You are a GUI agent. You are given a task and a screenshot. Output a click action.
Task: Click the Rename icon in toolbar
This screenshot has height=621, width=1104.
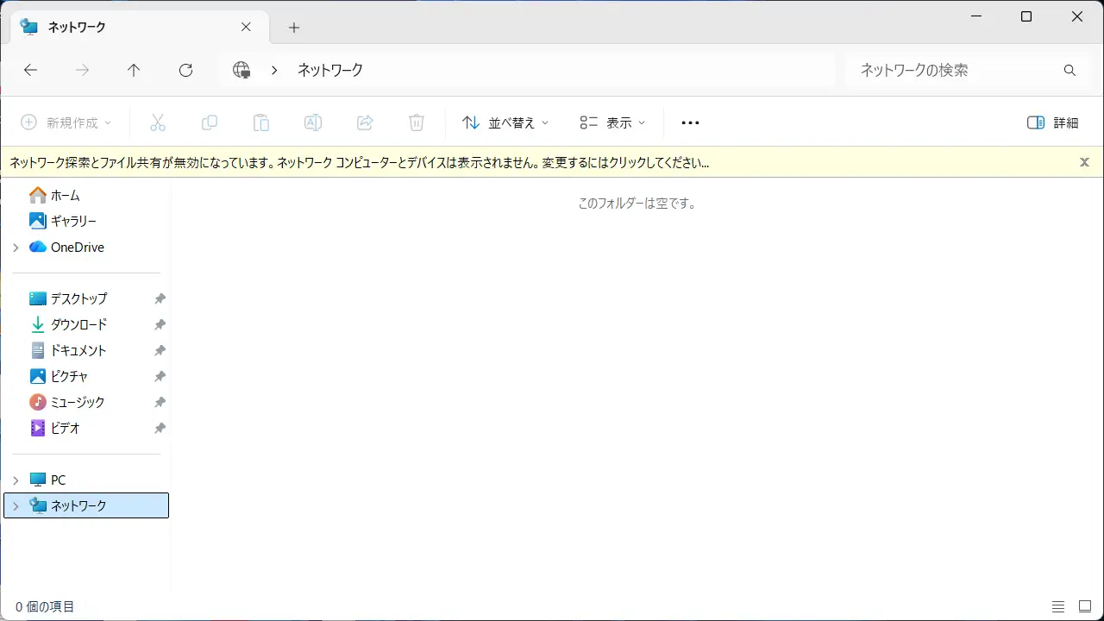click(313, 122)
